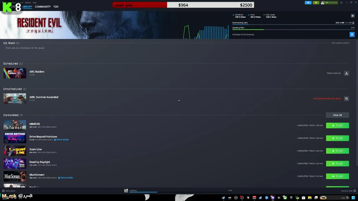Click the Updating files progress bar
Image resolution: width=358 pixels, height=201 pixels.
(x=293, y=30)
